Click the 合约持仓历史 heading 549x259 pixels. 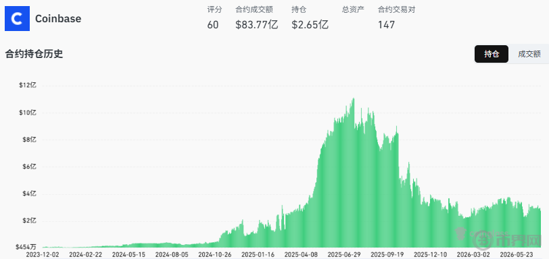coord(34,54)
